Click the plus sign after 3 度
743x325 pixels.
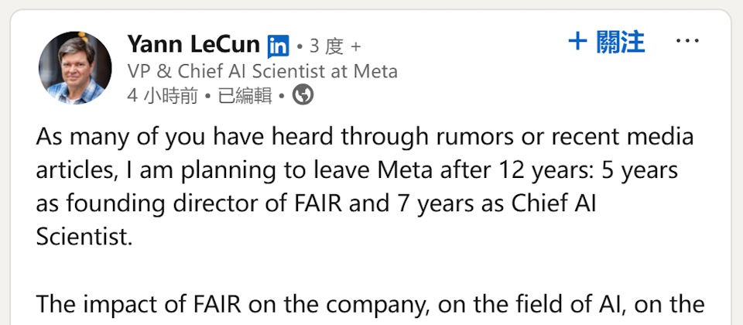click(356, 46)
